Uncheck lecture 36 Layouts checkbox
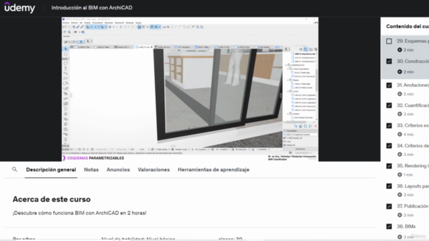The width and height of the screenshot is (429, 241). (389, 186)
